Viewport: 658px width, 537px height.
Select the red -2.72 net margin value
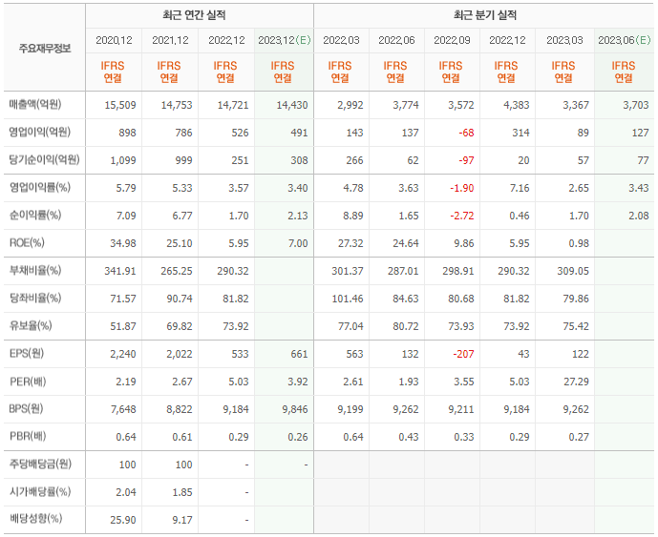(x=462, y=216)
